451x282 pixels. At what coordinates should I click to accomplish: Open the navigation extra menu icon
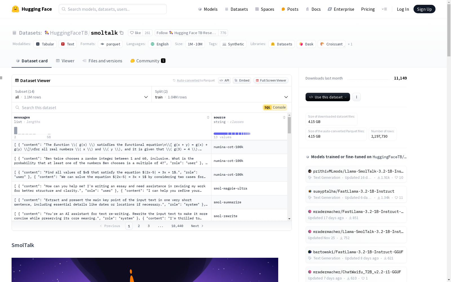(384, 9)
